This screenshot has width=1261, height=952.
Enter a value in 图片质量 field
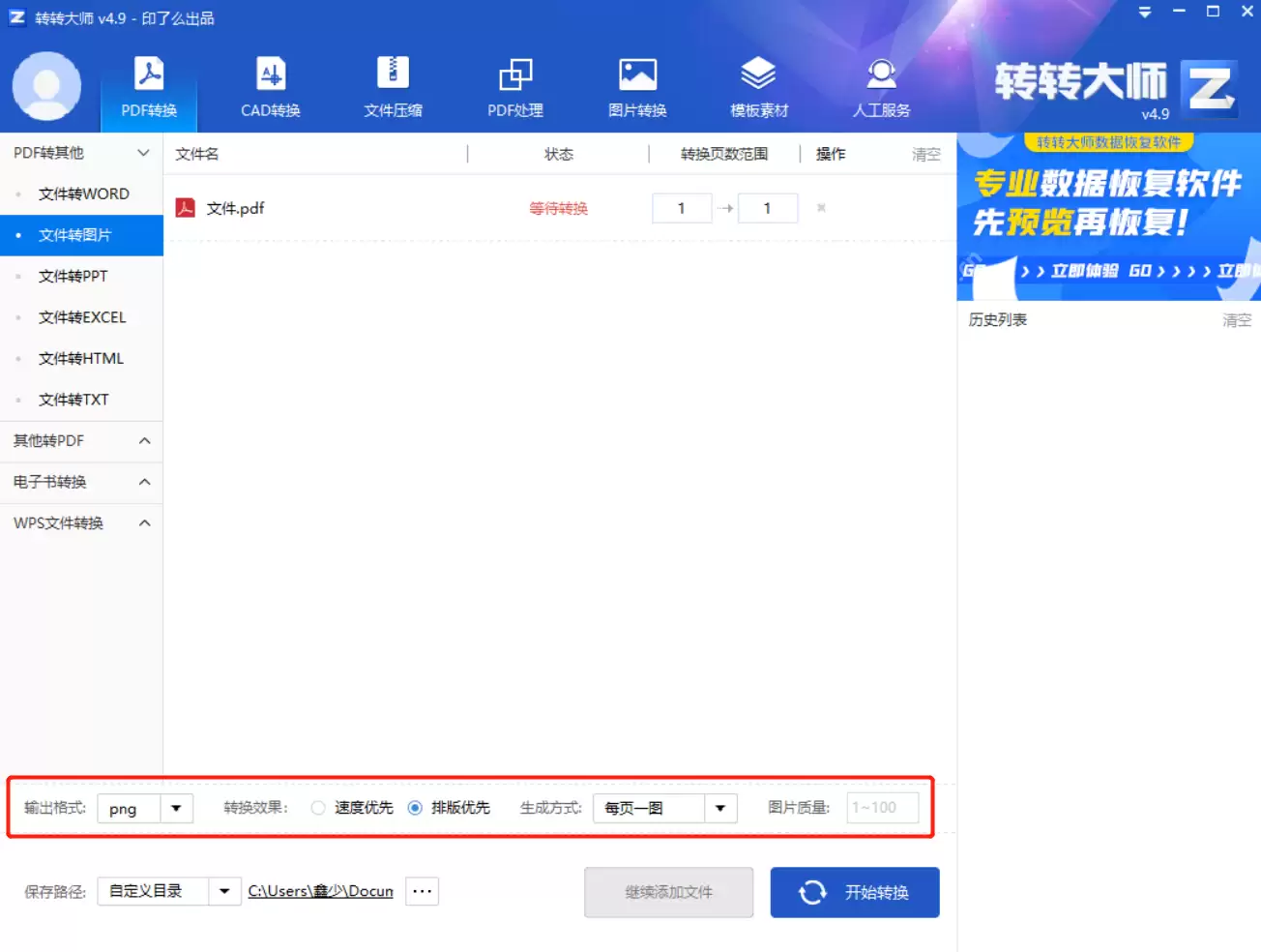(882, 808)
